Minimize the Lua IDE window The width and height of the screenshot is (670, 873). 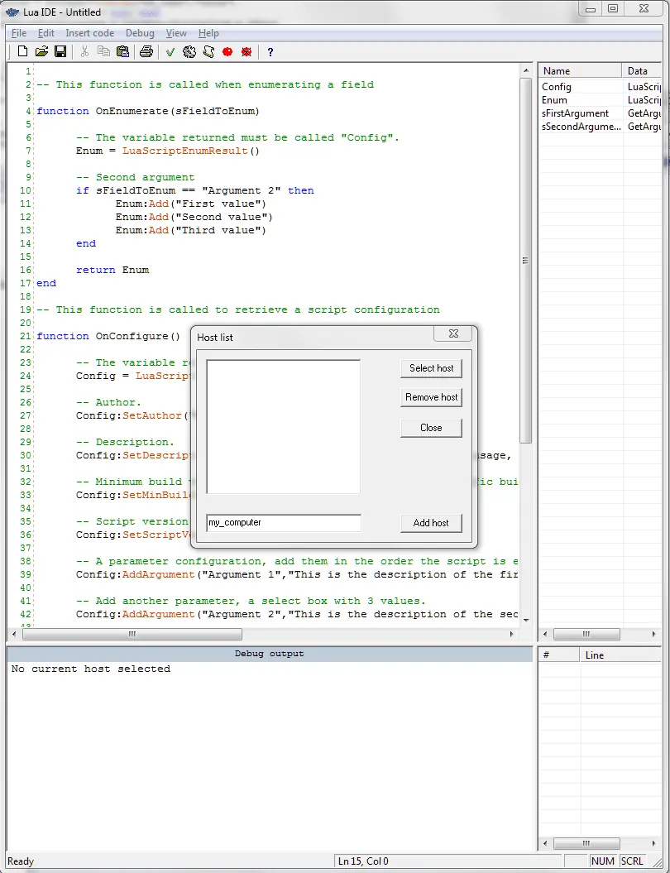click(x=591, y=8)
